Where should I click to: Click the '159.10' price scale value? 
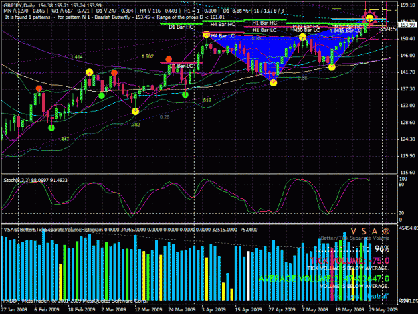(407, 5)
